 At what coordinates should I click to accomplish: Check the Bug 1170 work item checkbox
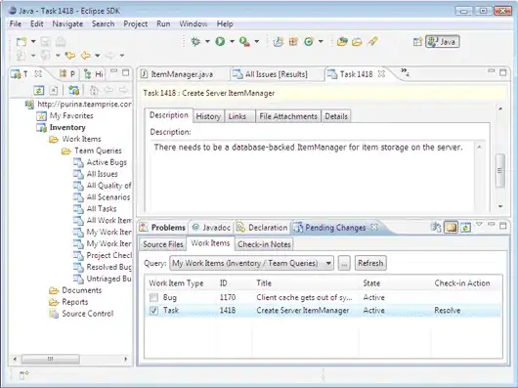click(153, 297)
